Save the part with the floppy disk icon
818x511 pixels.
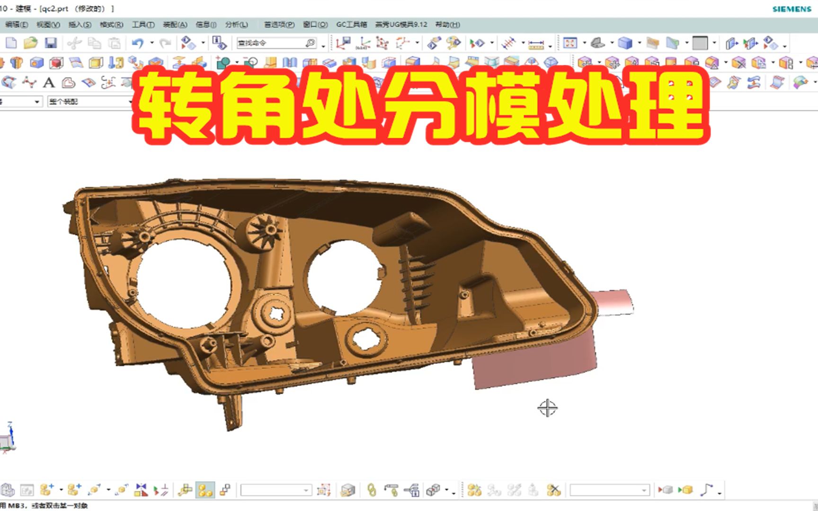[x=51, y=44]
